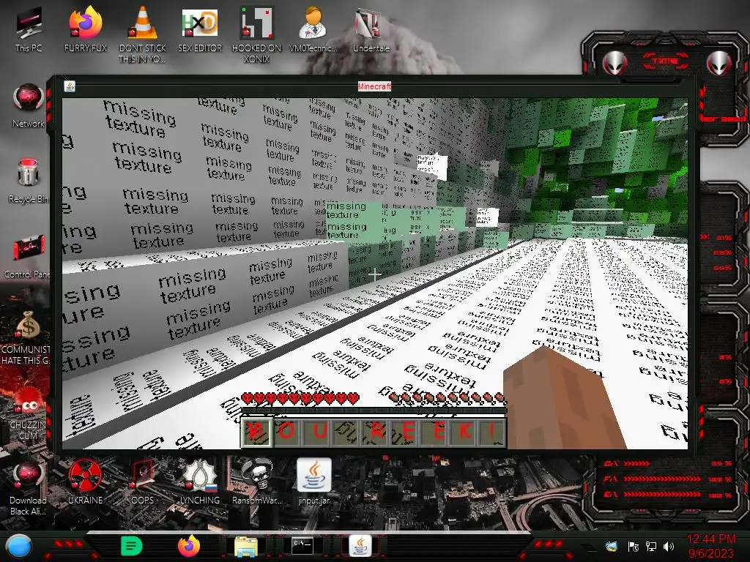750x562 pixels.
Task: Open the VM0Technic desktop icon
Action: 313,29
